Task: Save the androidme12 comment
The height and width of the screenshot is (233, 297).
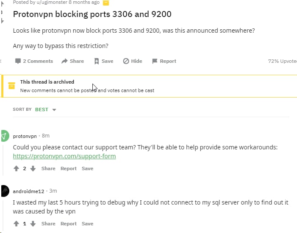Action: pyautogui.click(x=87, y=224)
